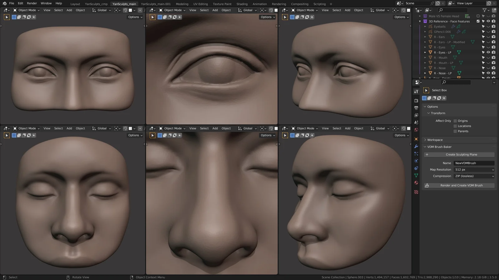
Task: Switch to the YanSculpts_cmp workspace tab
Action: click(96, 4)
